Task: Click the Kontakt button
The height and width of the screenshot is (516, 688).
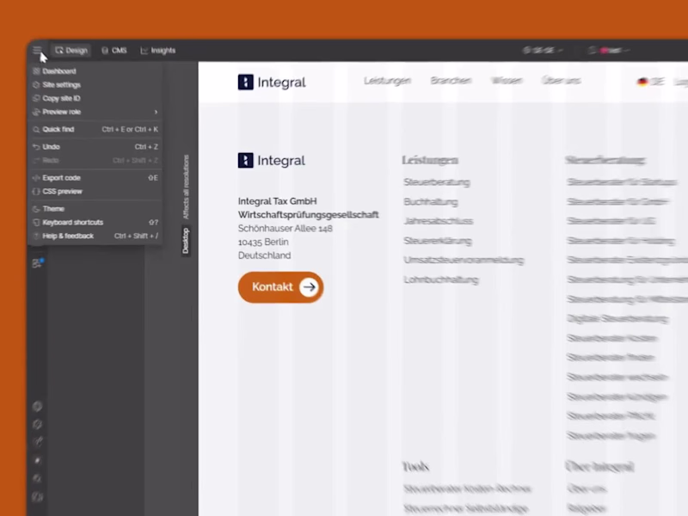Action: 281,287
